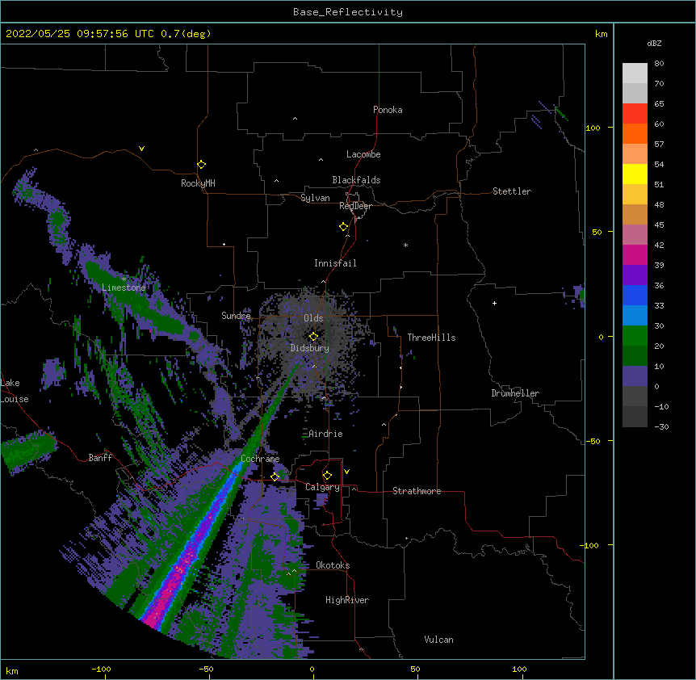The height and width of the screenshot is (680, 696).
Task: Click the yellow V marker northeast of Calgary
Action: (346, 472)
